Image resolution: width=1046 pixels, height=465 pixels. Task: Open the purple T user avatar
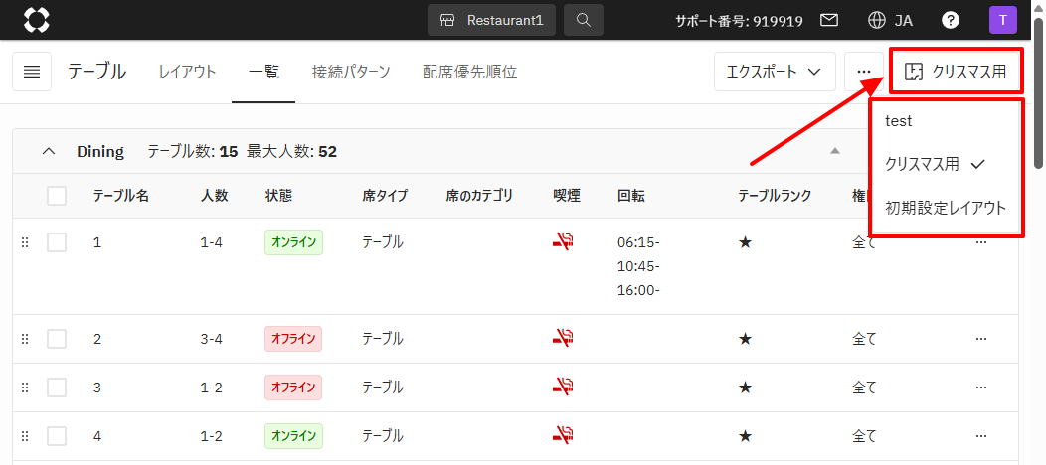(1003, 20)
